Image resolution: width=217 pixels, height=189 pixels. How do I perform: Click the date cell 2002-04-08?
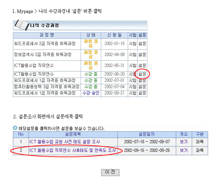[114, 55]
